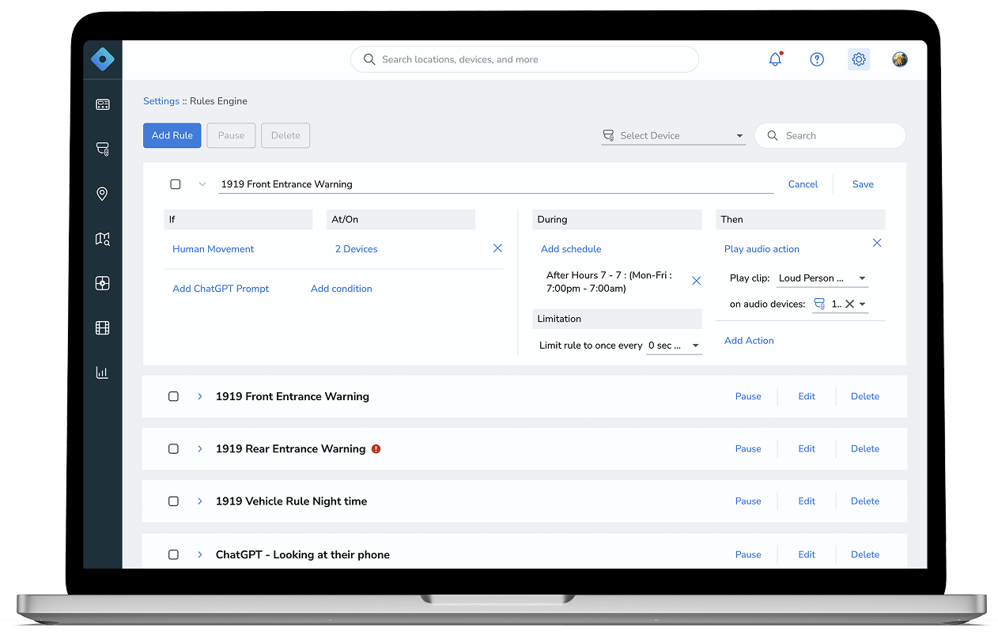Click the Add Rule button
The image size is (998, 639).
coord(172,135)
